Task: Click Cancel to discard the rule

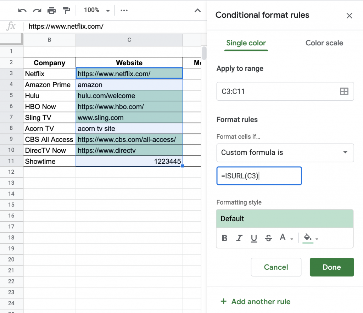Action: 276,267
